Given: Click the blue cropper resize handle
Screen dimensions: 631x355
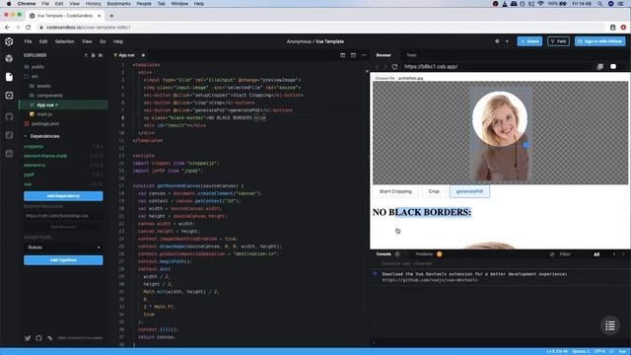Looking at the screenshot, I should pos(526,145).
